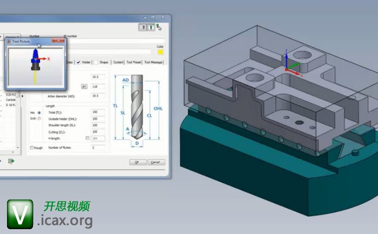378x234 pixels.
Task: Expand the tool list panel arrow
Action: (x=23, y=96)
